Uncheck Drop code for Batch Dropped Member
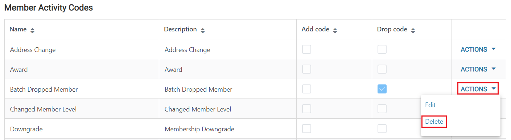511x140 pixels. pyautogui.click(x=382, y=89)
